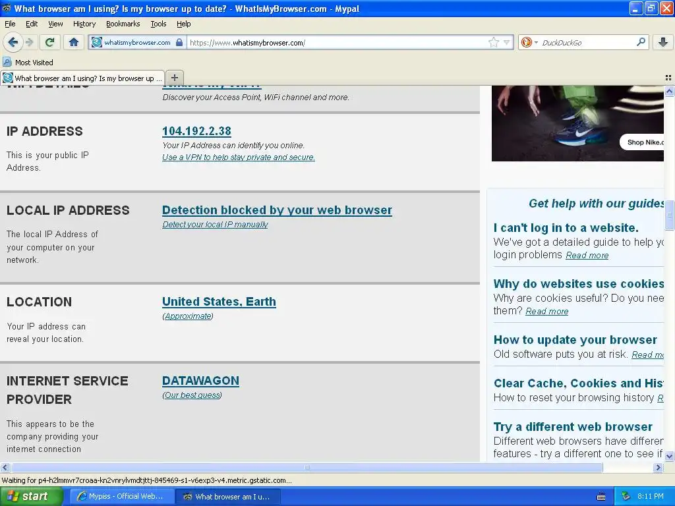The image size is (675, 506).
Task: Open 'Use a VPN to help stay private' link
Action: coord(239,157)
